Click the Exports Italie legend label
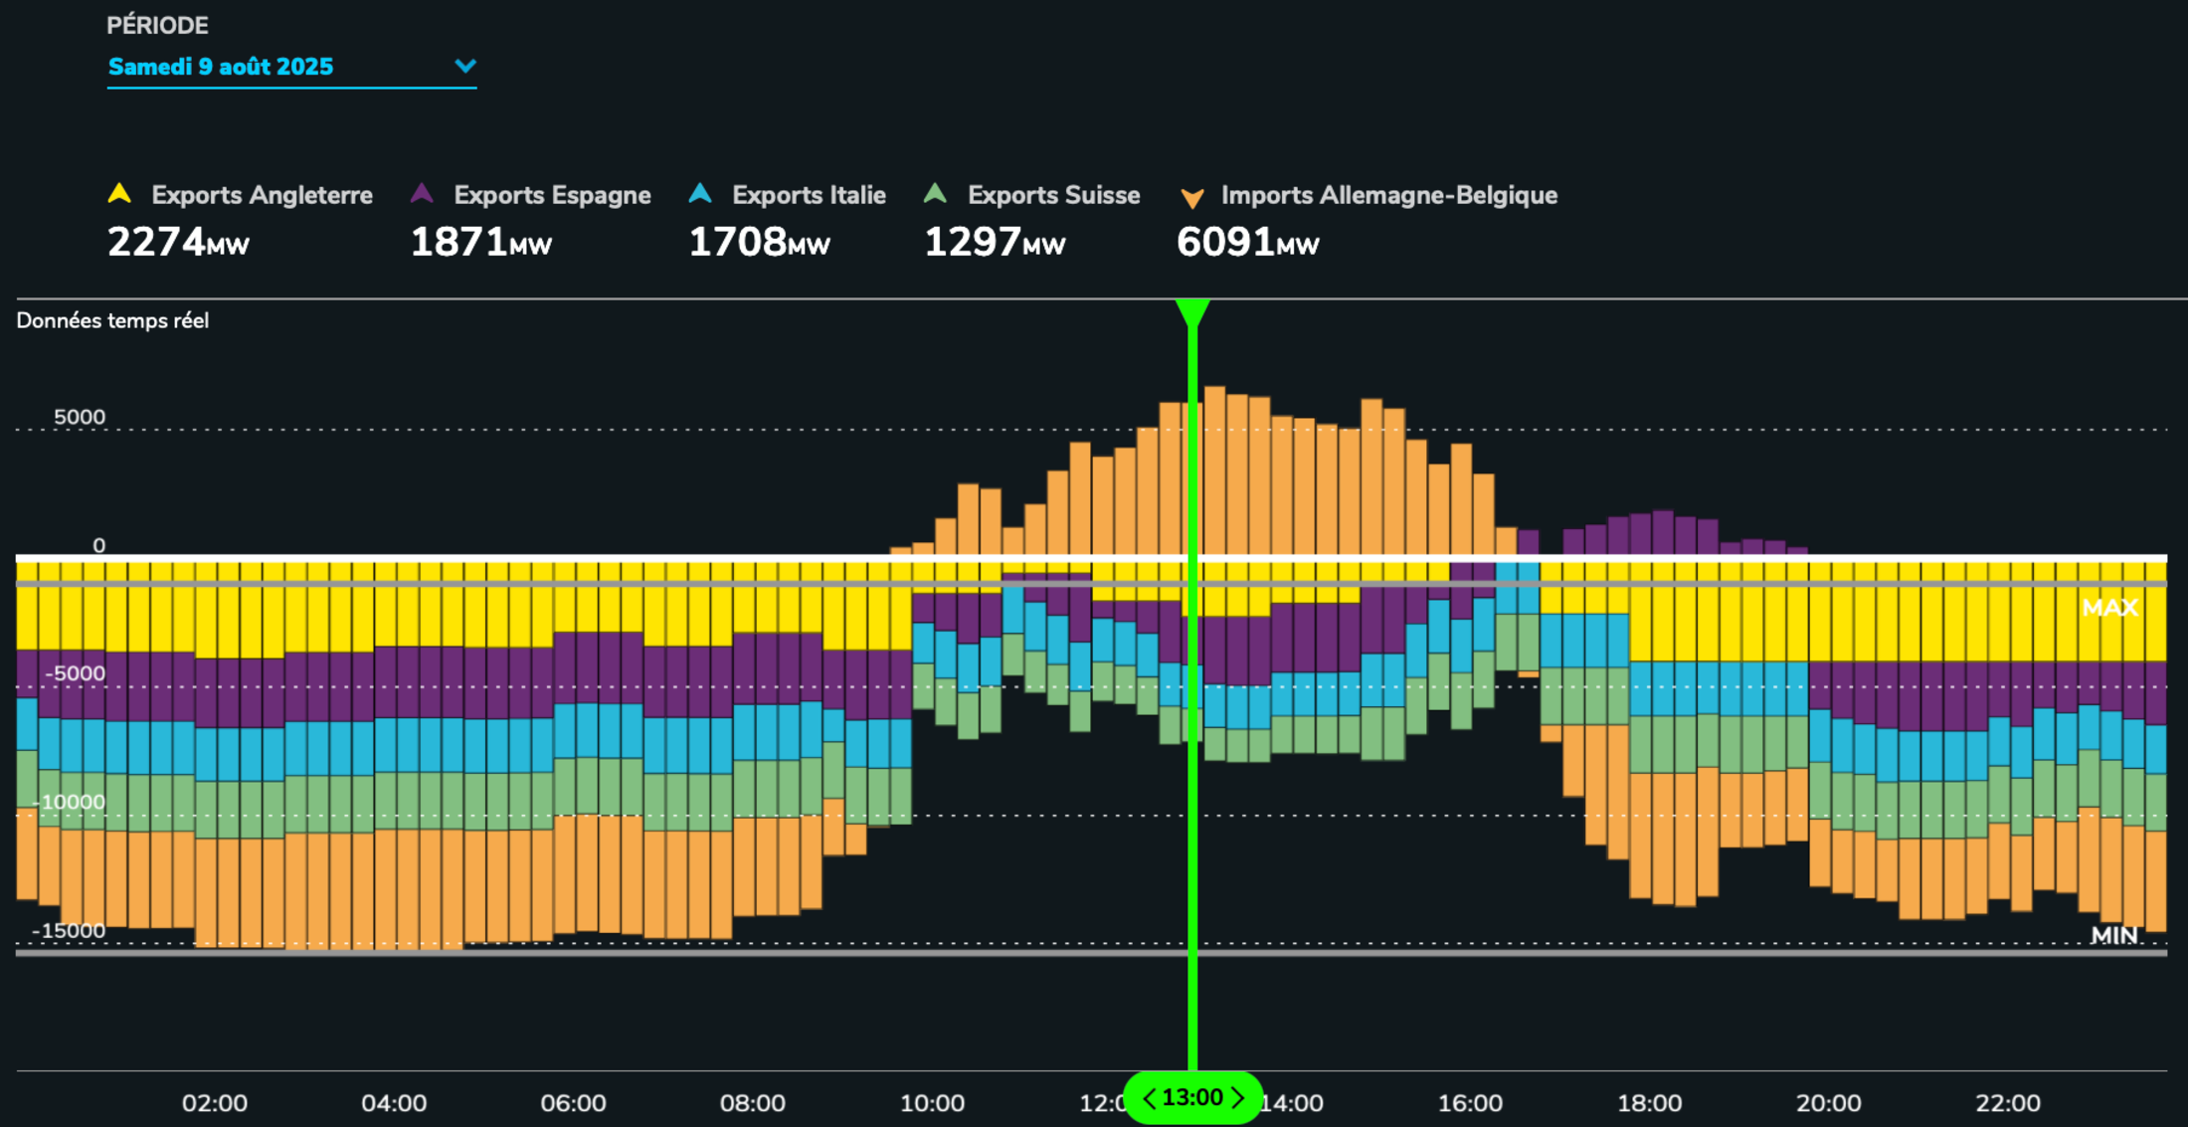 pos(809,195)
